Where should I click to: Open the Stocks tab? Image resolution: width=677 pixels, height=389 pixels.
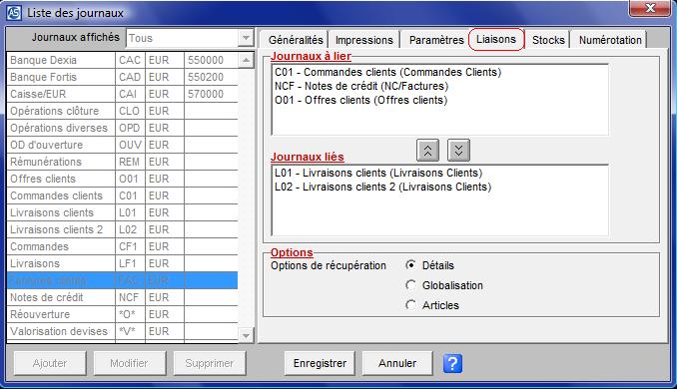(x=548, y=40)
